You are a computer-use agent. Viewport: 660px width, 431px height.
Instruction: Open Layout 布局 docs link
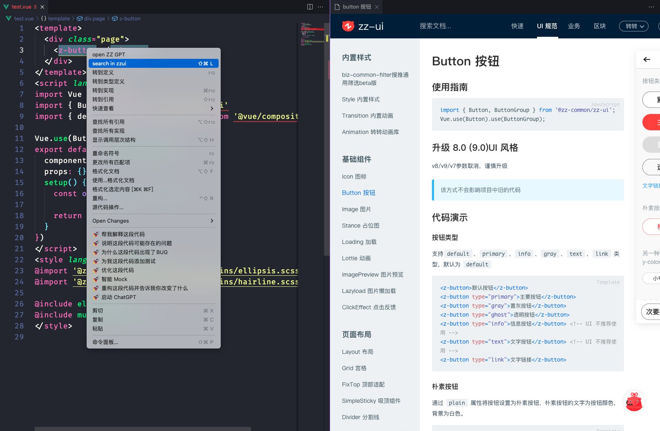358,352
